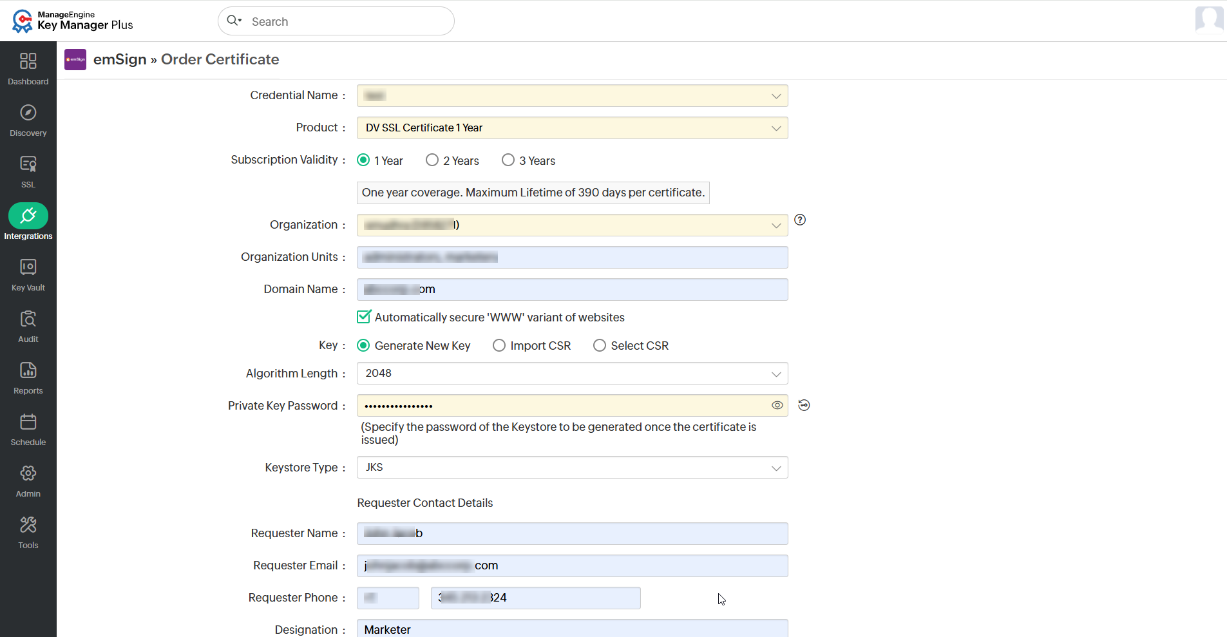This screenshot has width=1227, height=637.
Task: Click the emSign breadcrumb link
Action: (120, 59)
